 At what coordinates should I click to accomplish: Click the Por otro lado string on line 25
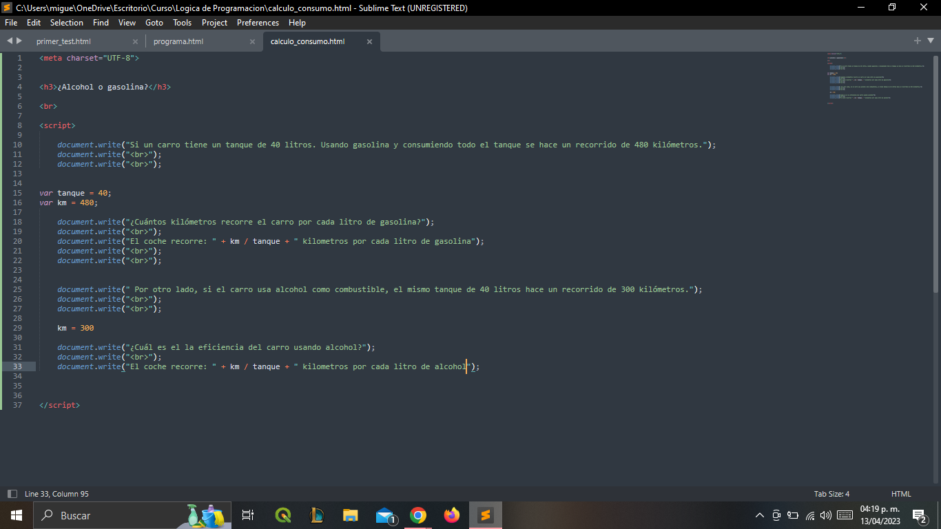click(x=380, y=289)
